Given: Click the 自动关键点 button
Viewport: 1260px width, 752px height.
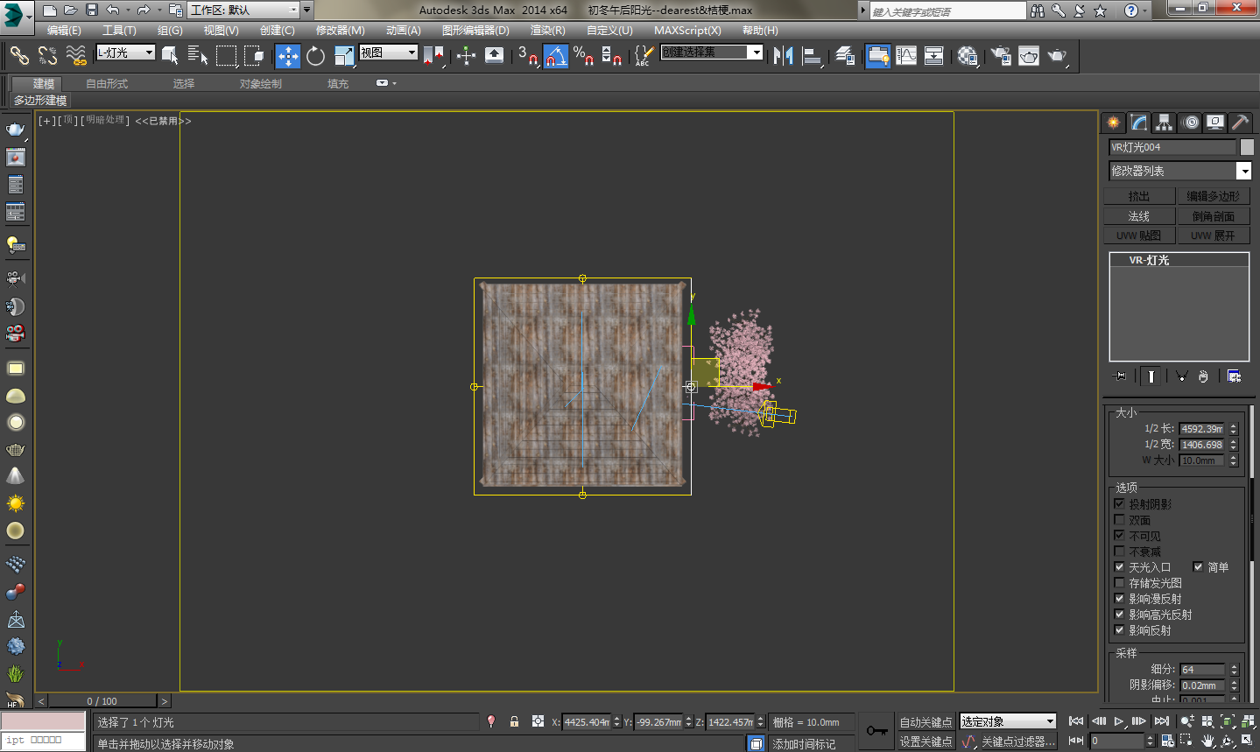Looking at the screenshot, I should point(926,722).
